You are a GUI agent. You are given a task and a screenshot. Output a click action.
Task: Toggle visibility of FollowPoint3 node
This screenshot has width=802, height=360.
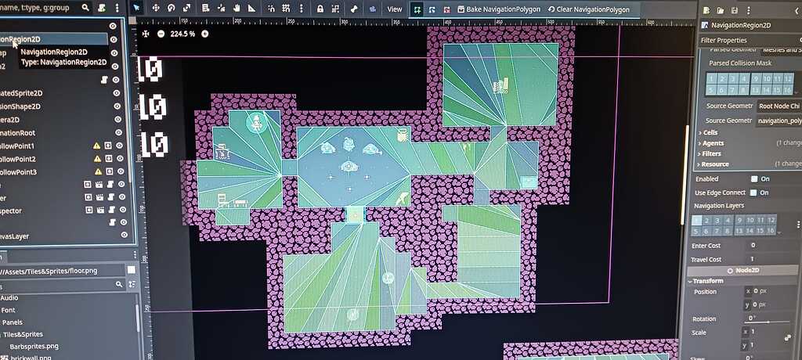(120, 172)
